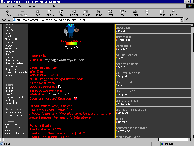
Task: Open the Mail button dropdown arrow
Action: pos(126,11)
